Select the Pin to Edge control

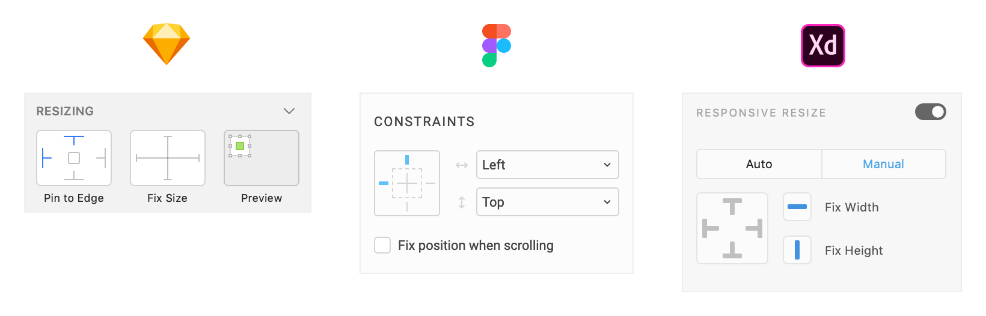(74, 158)
